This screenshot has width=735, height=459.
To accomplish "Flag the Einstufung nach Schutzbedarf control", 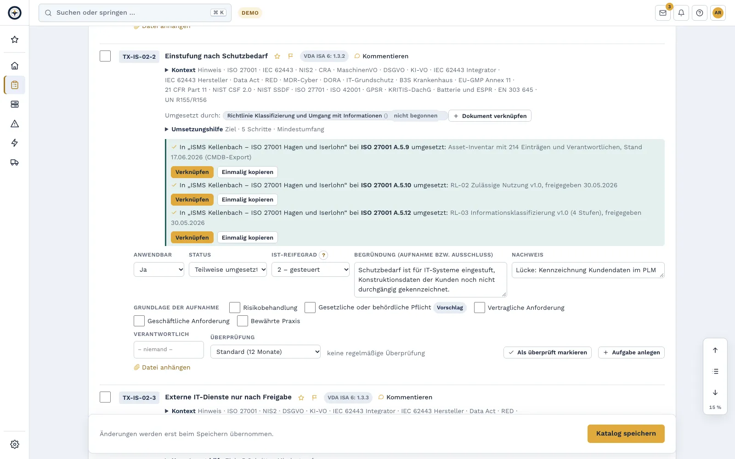I will tap(290, 56).
